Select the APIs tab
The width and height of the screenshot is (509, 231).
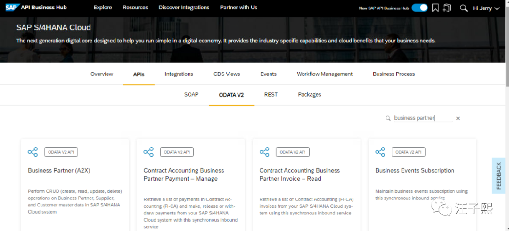139,74
